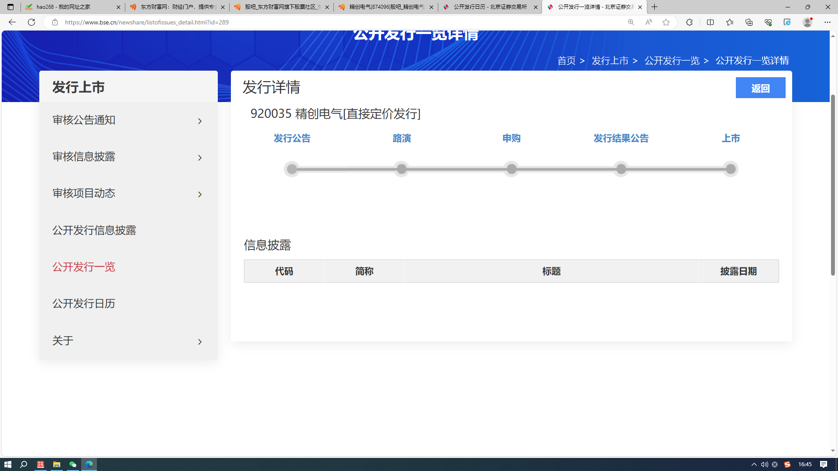Switch to 东方财富网 browser tab

[x=177, y=7]
